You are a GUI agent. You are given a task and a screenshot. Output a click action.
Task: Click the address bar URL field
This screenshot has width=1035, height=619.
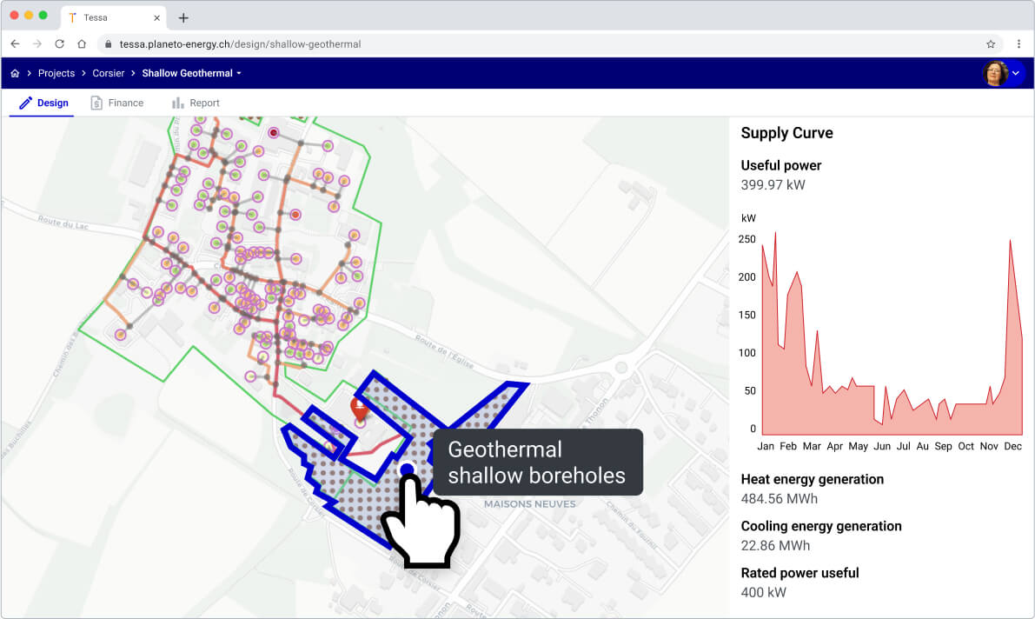tap(261, 43)
